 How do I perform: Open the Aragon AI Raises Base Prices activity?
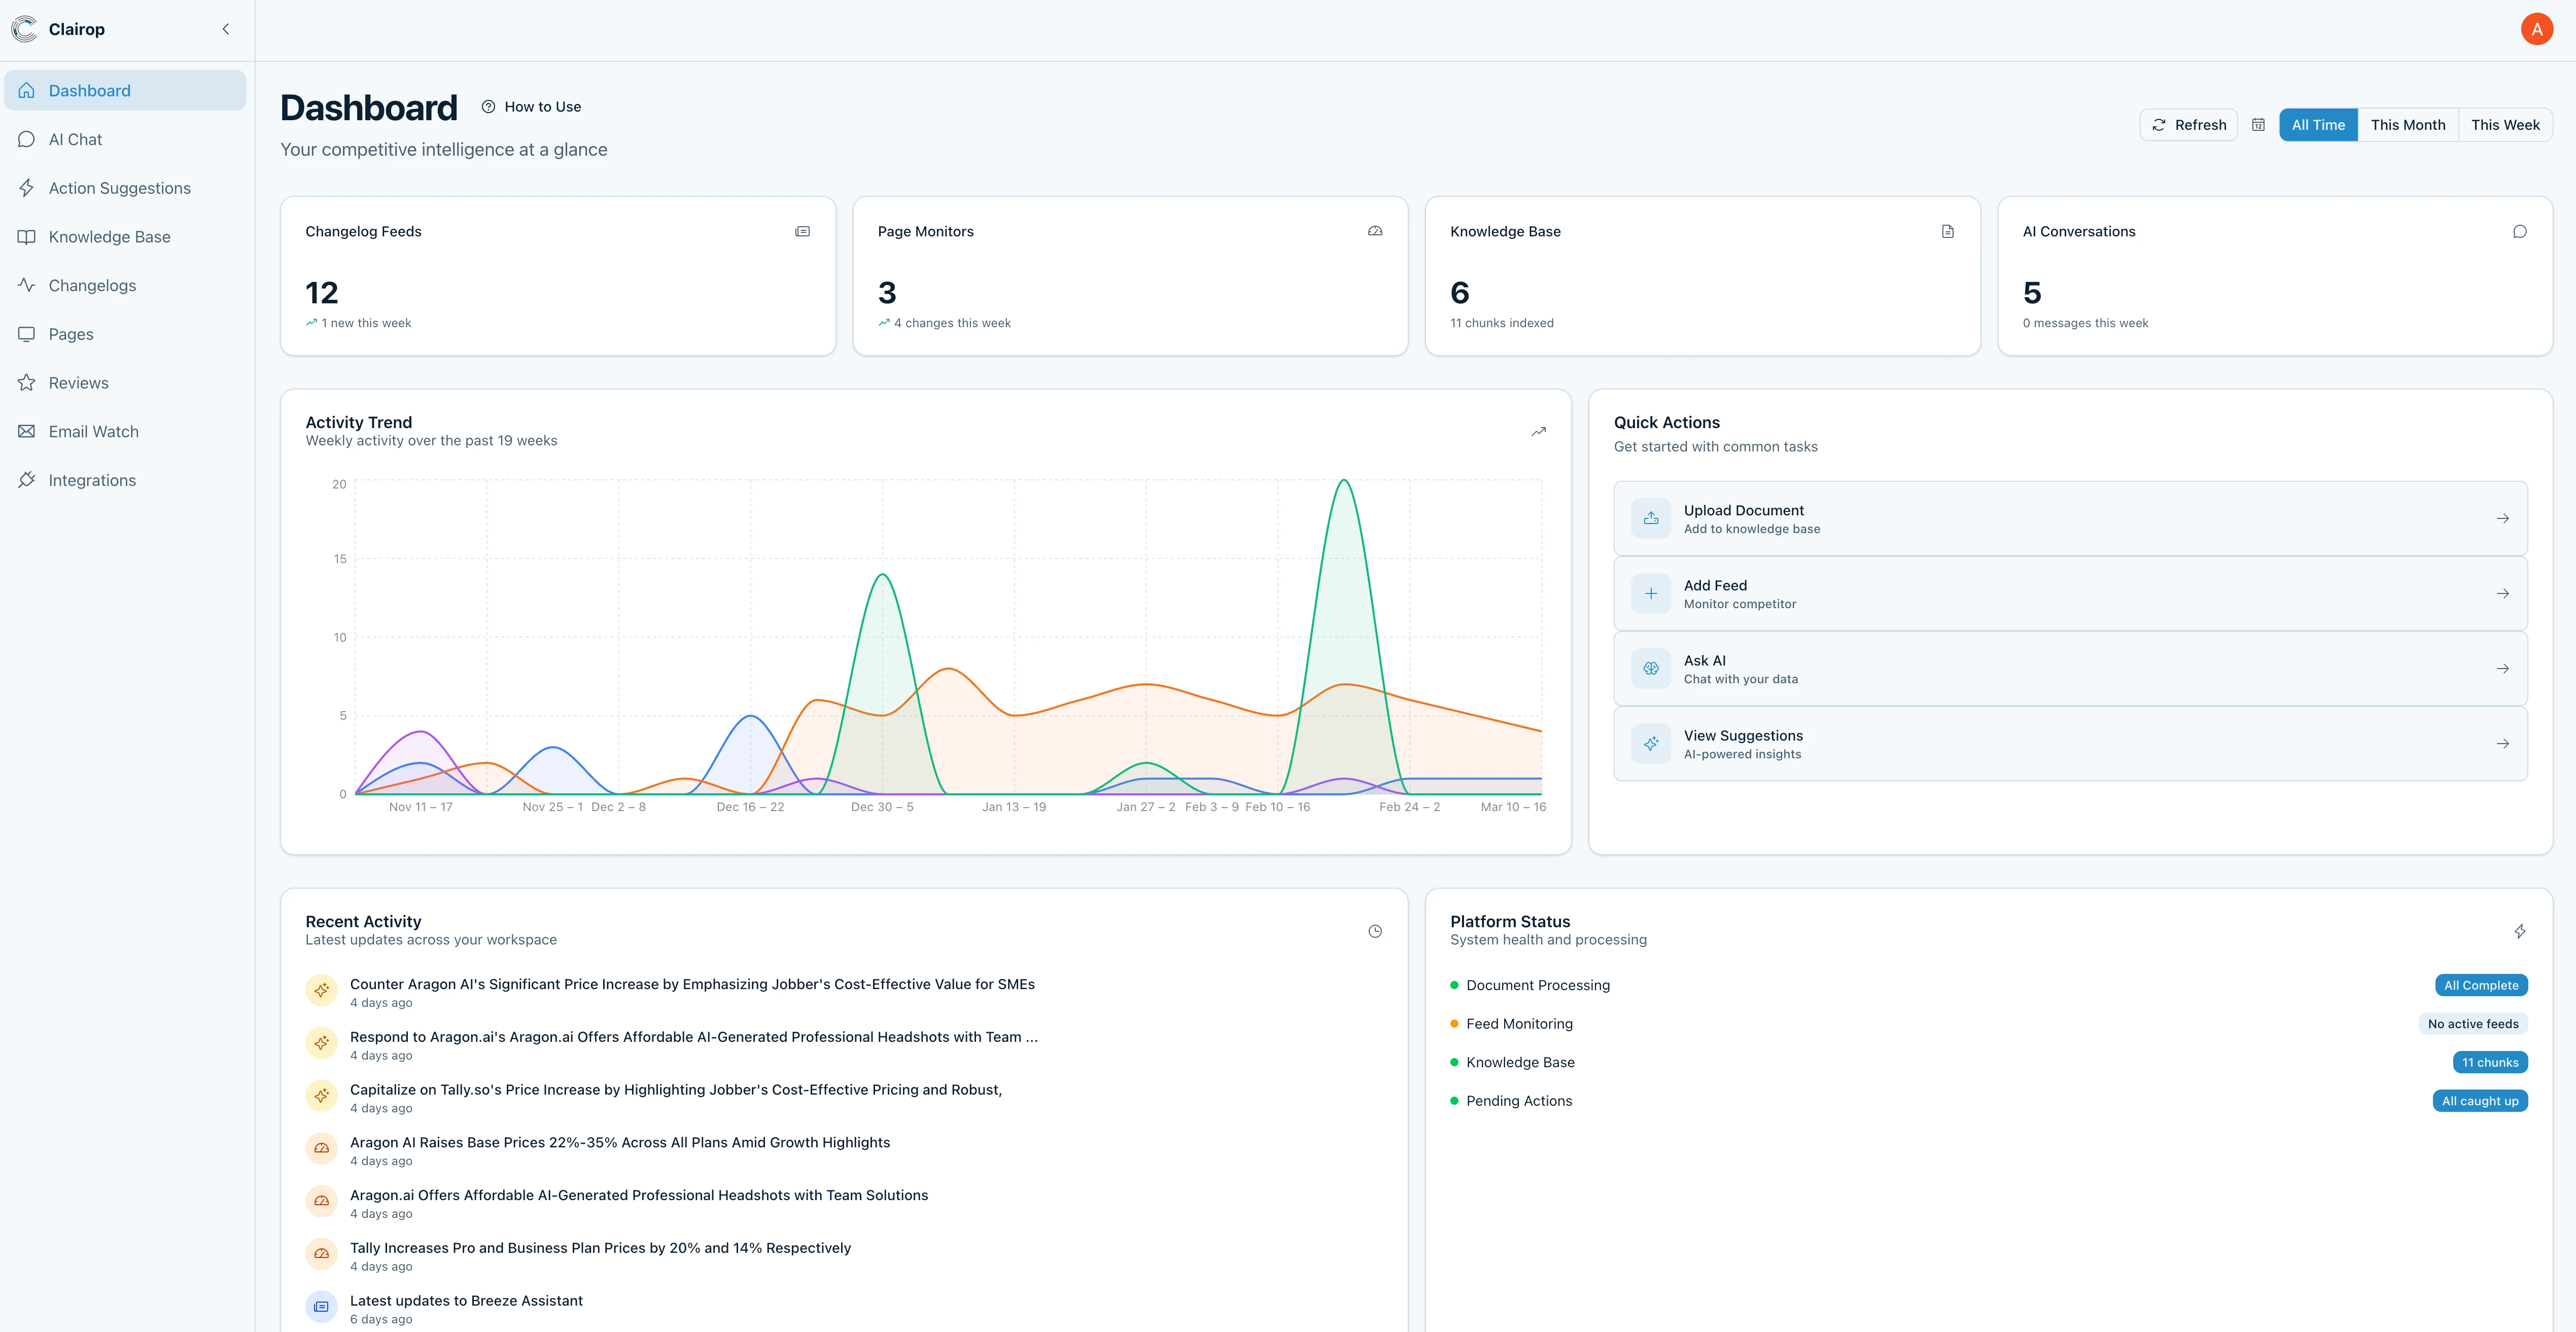[x=619, y=1143]
